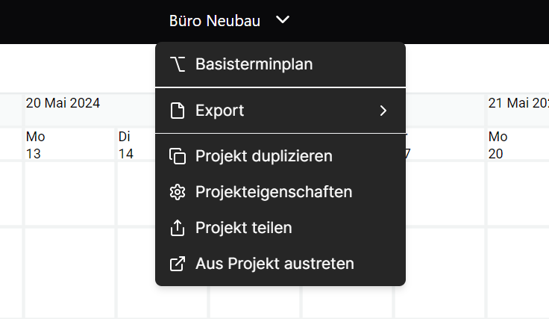The image size is (549, 319).
Task: Select Aus Projekt austreten
Action: [x=280, y=264]
